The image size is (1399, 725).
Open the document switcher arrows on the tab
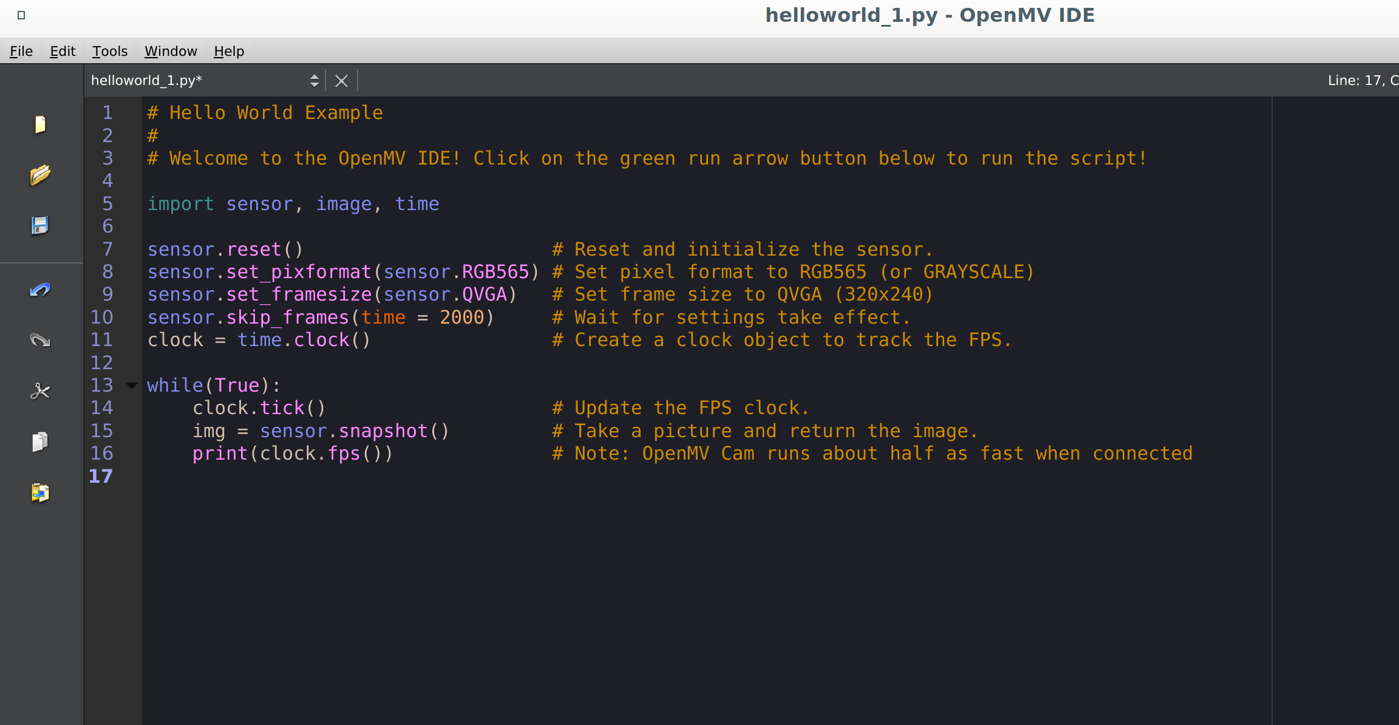(315, 80)
